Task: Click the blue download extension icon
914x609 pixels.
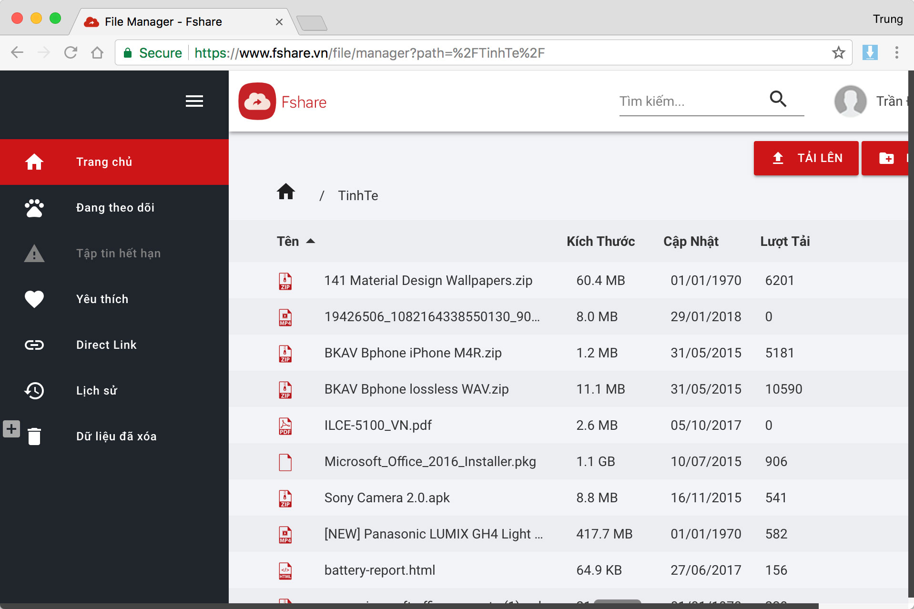Action: coord(870,52)
